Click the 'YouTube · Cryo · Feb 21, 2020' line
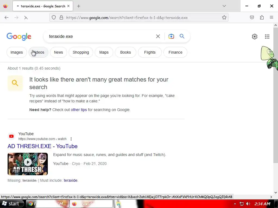 80,164
